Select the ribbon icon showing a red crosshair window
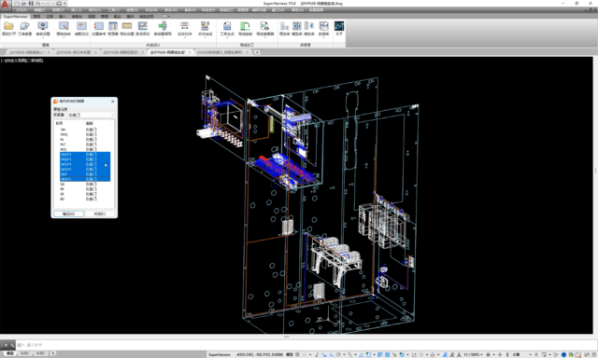598x358 pixels. pyautogui.click(x=81, y=26)
